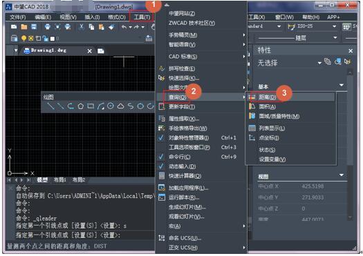Select the Line tool in the 绘图 toolbar
The width and height of the screenshot is (363, 256).
coord(50,106)
